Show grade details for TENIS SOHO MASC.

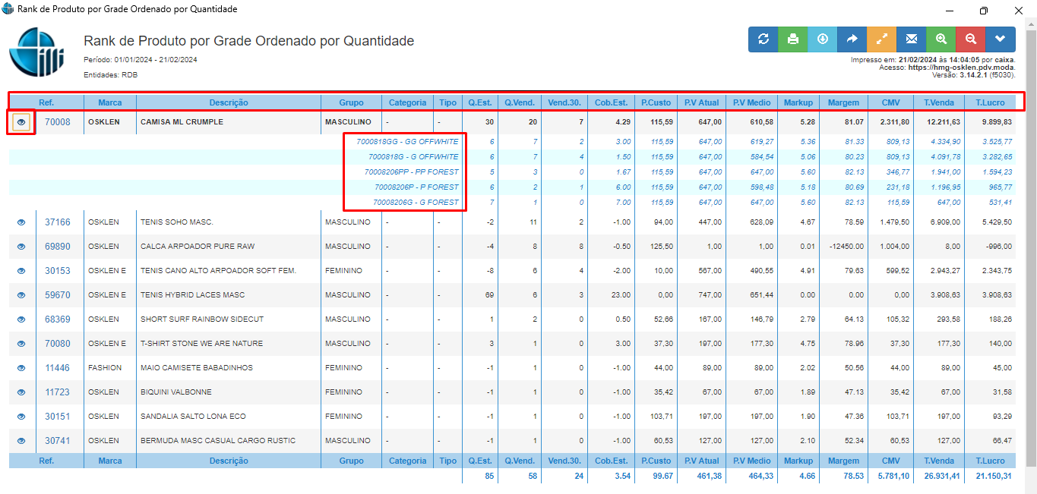pyautogui.click(x=21, y=222)
